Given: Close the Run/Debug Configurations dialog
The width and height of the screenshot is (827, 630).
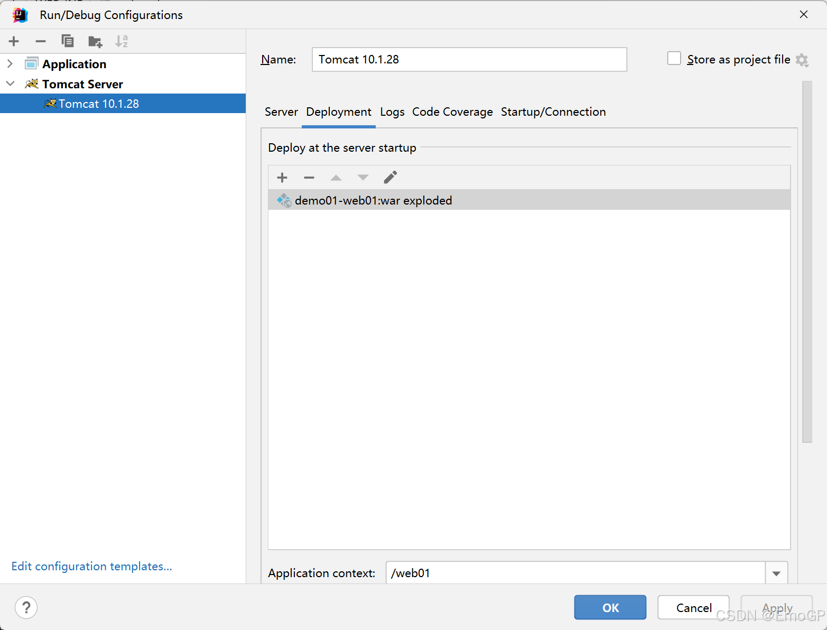Looking at the screenshot, I should click(804, 14).
